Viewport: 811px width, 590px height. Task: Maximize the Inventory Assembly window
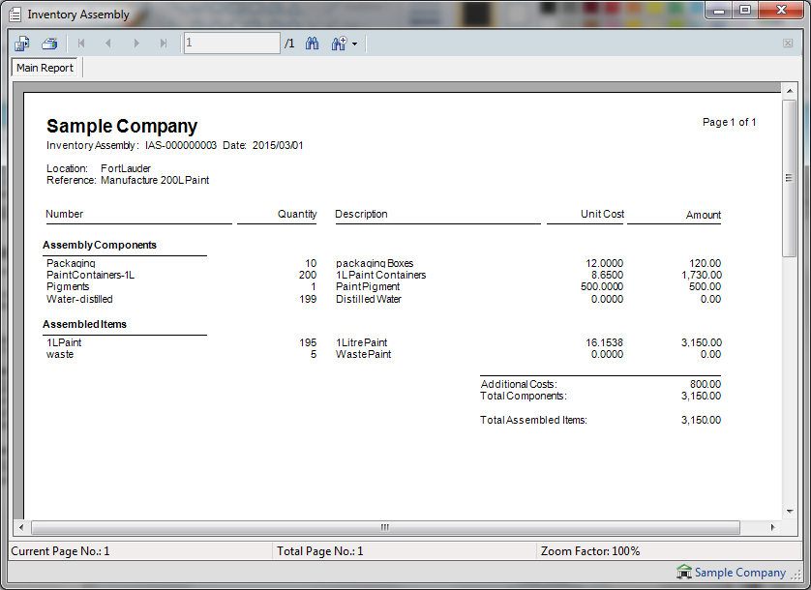point(744,11)
